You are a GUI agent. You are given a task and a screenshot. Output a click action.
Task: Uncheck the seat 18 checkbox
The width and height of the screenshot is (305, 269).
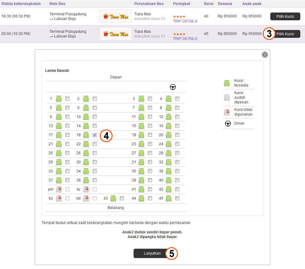[x=94, y=135]
